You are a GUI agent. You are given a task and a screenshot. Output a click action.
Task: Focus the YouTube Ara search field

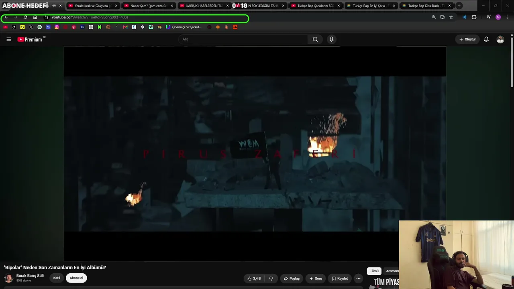243,39
